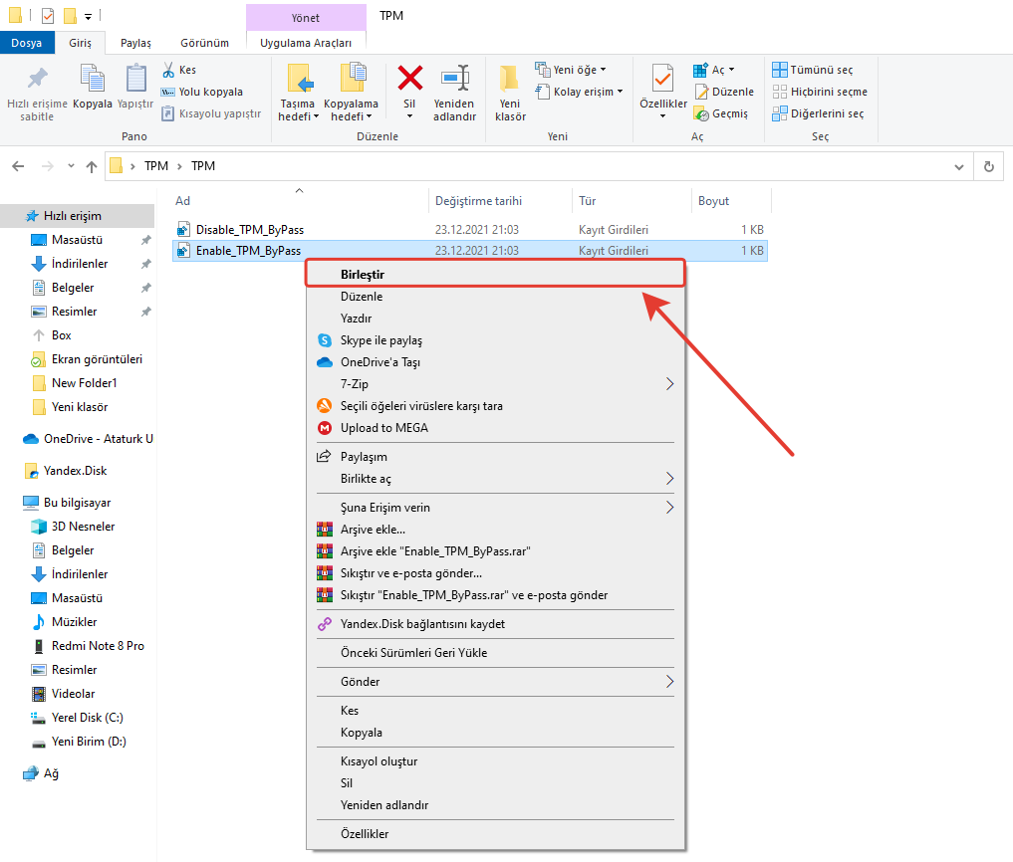The height and width of the screenshot is (862, 1013).
Task: Sort files by Değiştirme tarihi column header
Action: click(x=478, y=201)
